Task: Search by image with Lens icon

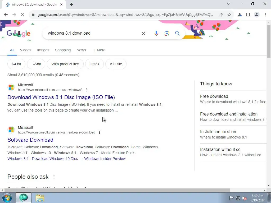Action: (167, 33)
